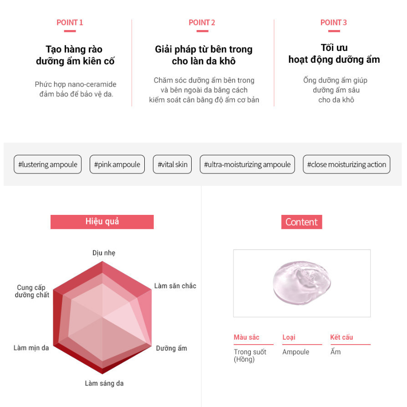407x407 pixels.
Task: Click the Dưỡng ẩm chart label
Action: coord(171,348)
